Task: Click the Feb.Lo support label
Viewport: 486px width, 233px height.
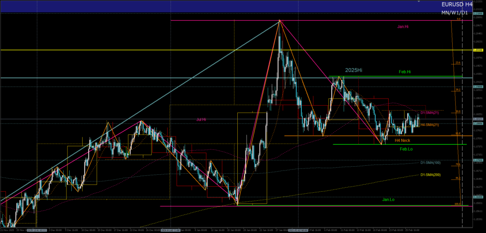Action: 406,149
